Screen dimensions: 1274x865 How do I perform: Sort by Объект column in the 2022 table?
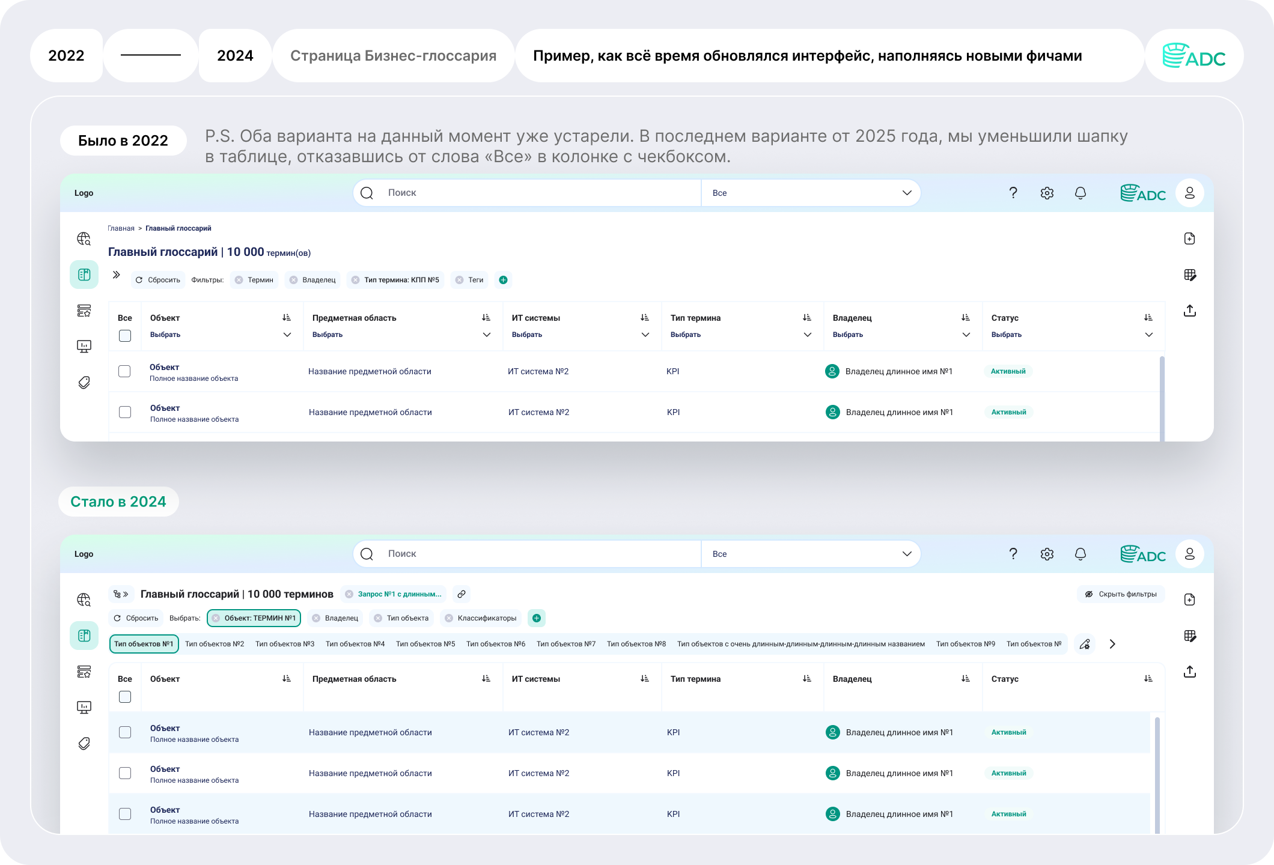[x=287, y=318]
